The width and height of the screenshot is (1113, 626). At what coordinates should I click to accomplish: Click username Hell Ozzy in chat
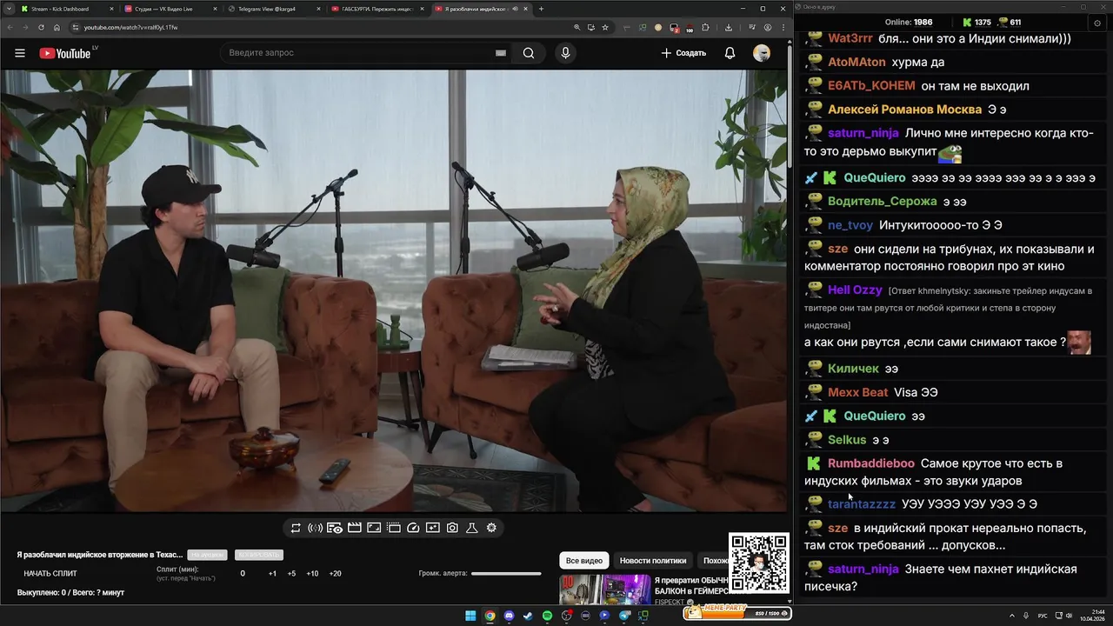pyautogui.click(x=855, y=290)
